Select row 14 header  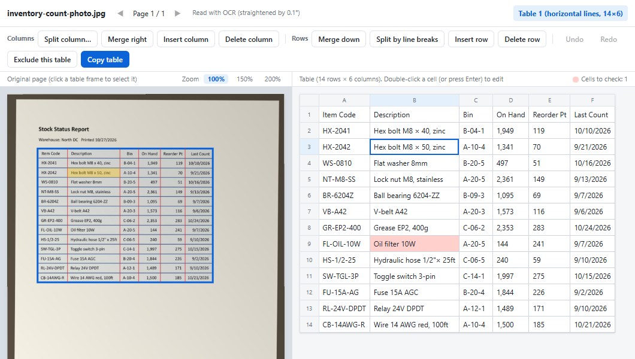tap(309, 325)
